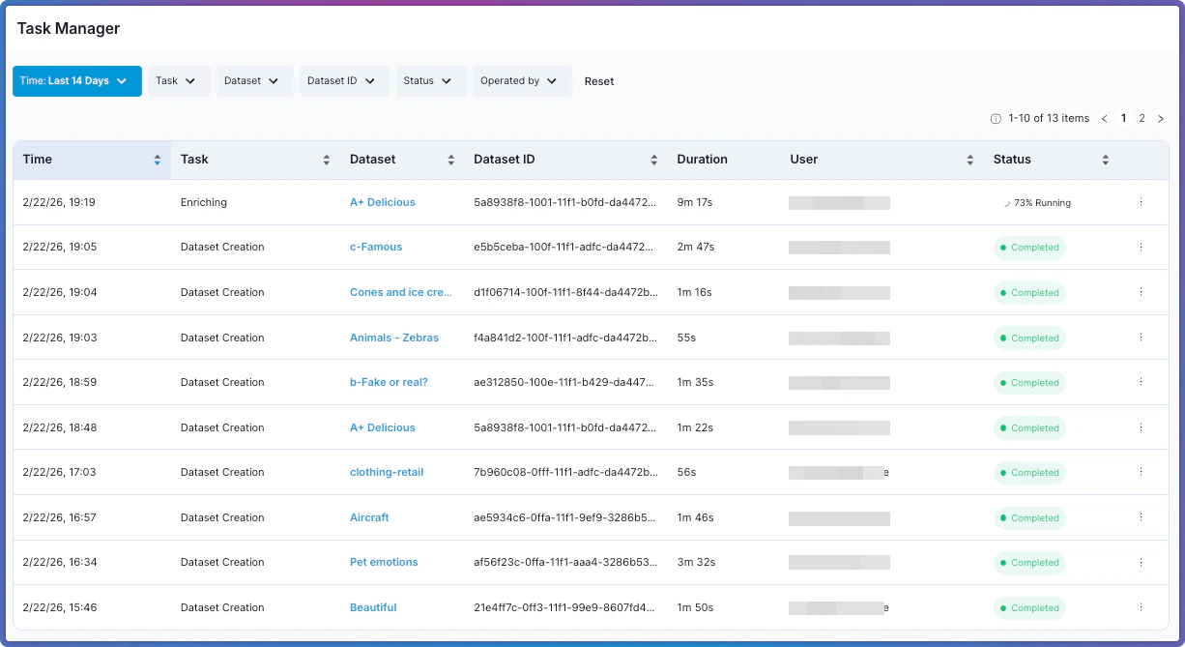The image size is (1185, 647).
Task: Expand the Time: Last 14 Days filter
Action: pos(76,81)
